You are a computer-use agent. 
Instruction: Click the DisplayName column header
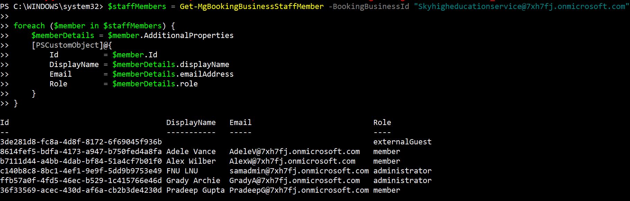pos(191,122)
